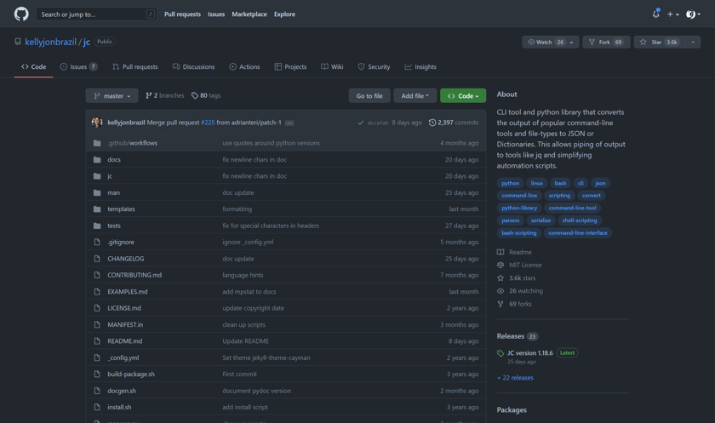Switch to the Actions tab
This screenshot has width=715, height=423.
coord(244,66)
